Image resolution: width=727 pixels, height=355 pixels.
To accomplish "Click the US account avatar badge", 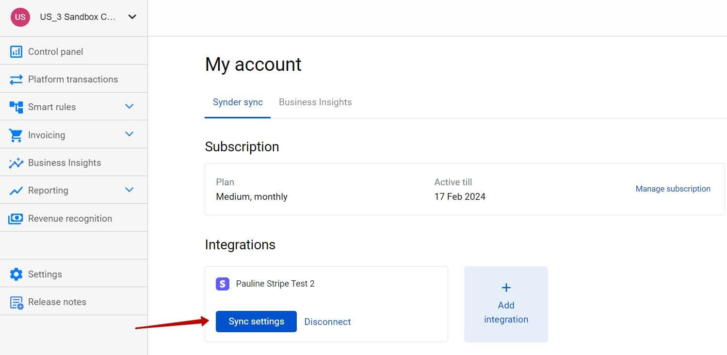I will click(20, 17).
